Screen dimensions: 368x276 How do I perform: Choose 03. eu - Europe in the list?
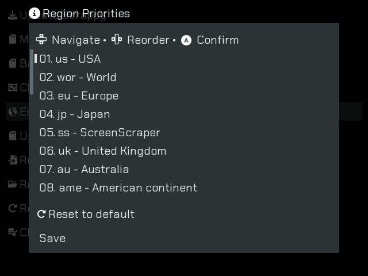coord(79,95)
